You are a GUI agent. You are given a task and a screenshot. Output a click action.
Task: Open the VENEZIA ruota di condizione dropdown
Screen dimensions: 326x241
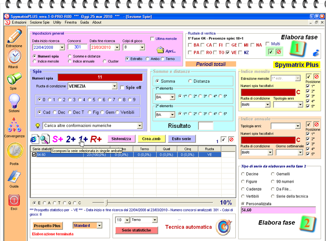[x=115, y=86]
